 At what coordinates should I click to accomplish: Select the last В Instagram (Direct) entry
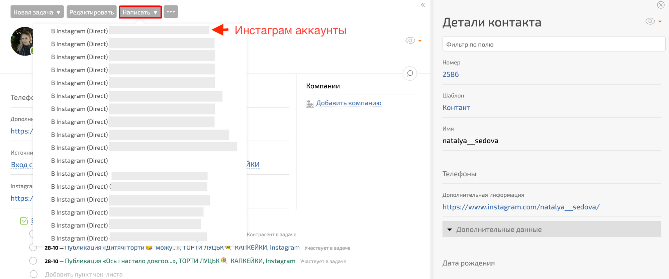coord(80,238)
